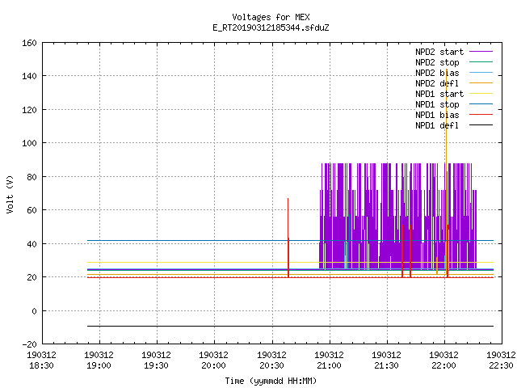Click the 'NPD1 start' legend label

tap(439, 94)
